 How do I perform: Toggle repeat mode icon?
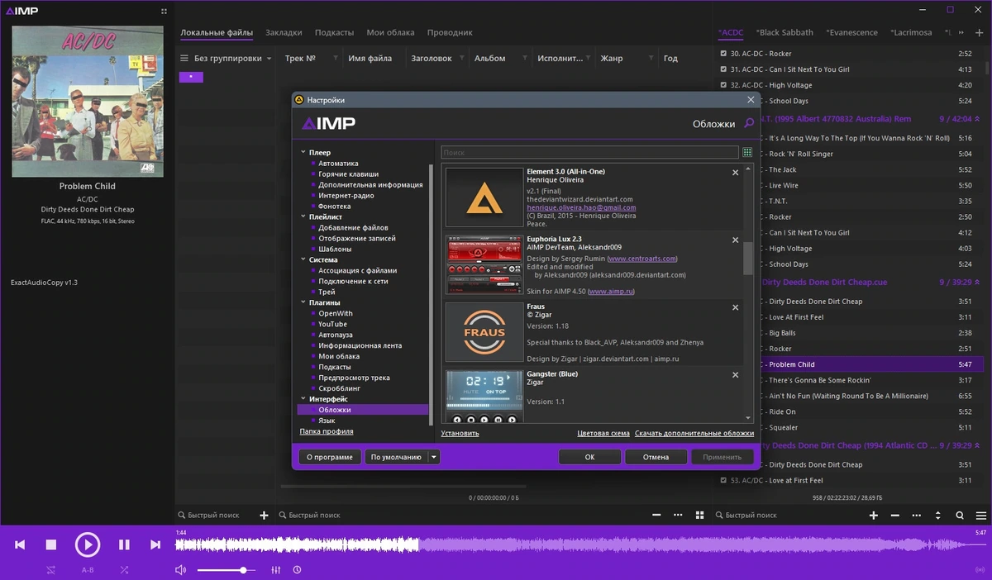[51, 570]
